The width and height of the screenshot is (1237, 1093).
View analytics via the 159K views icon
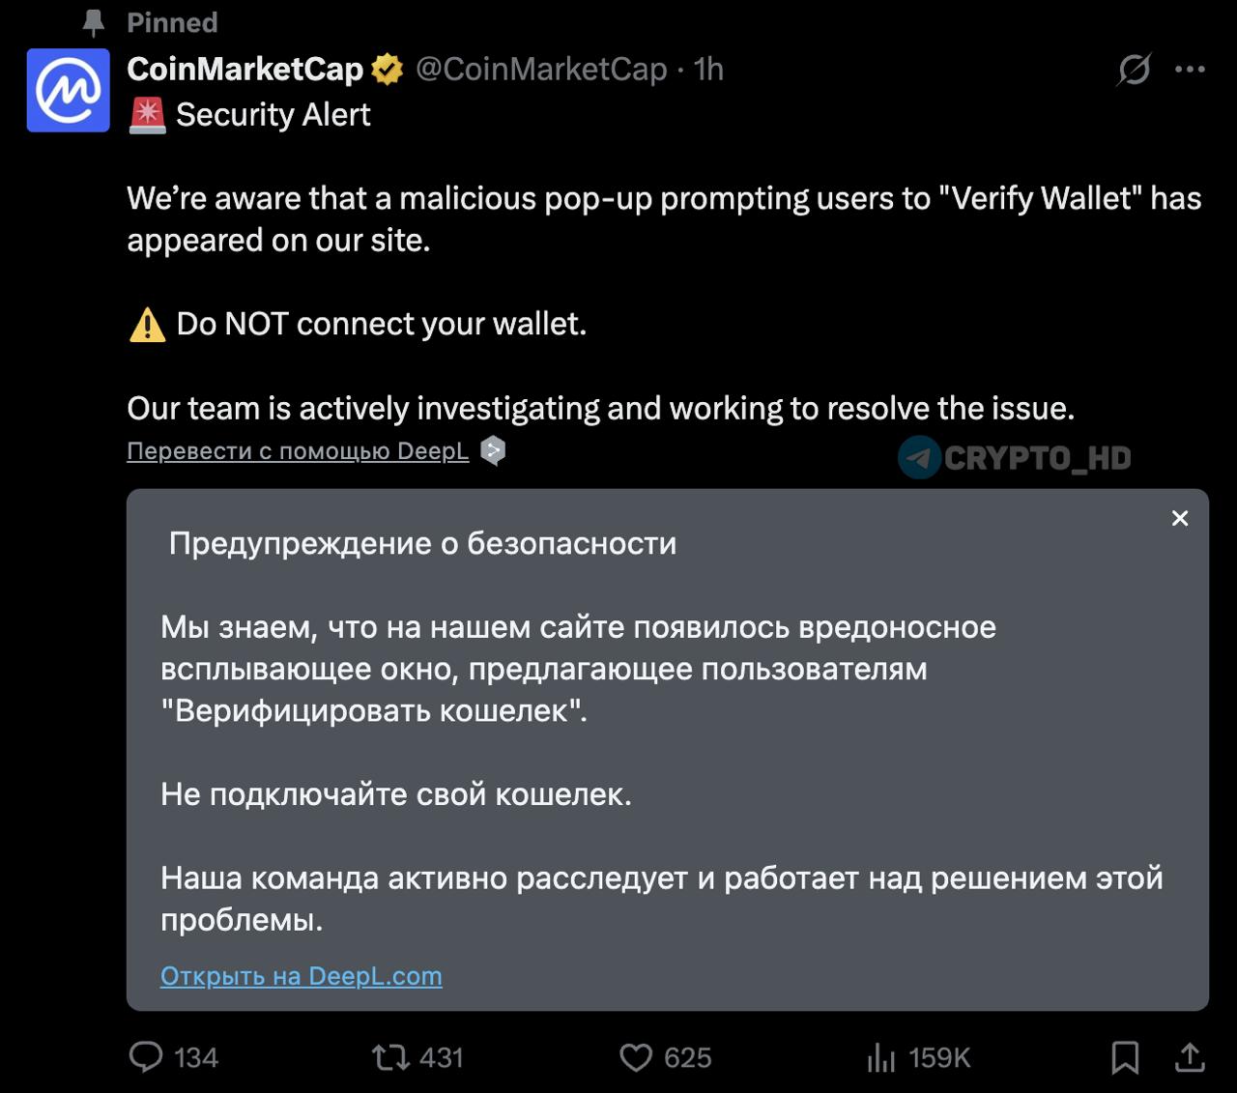pyautogui.click(x=881, y=1058)
